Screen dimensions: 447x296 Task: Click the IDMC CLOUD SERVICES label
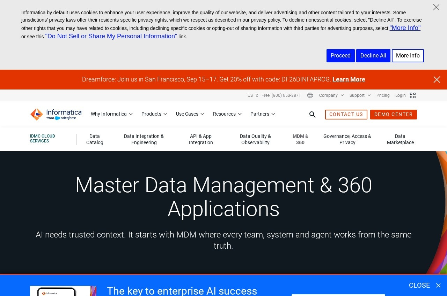[x=43, y=139]
